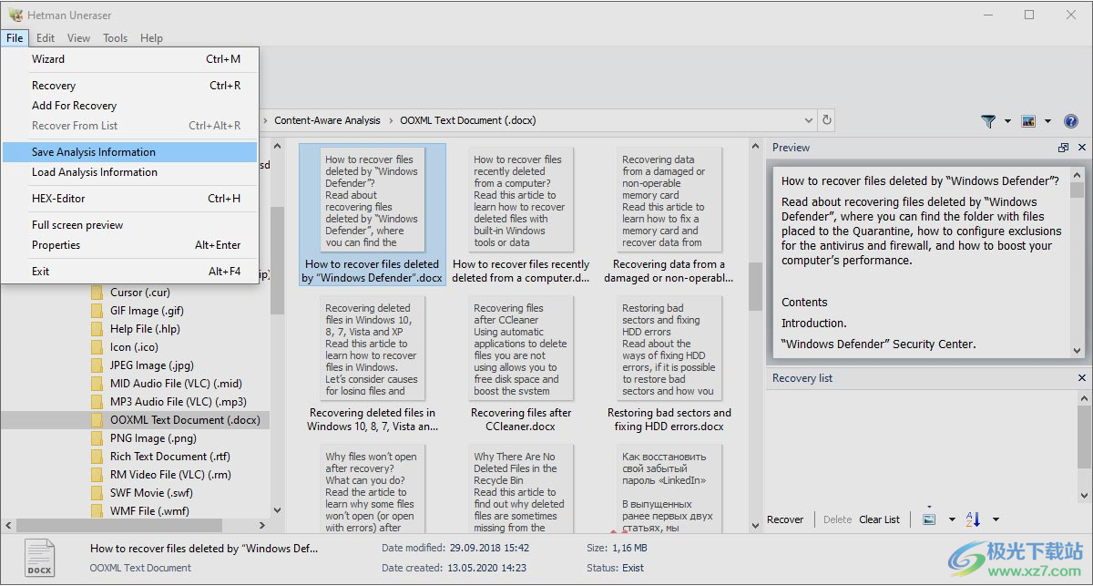Viewport: 1093px width, 586px height.
Task: Close the Recovery list panel
Action: pos(1082,378)
